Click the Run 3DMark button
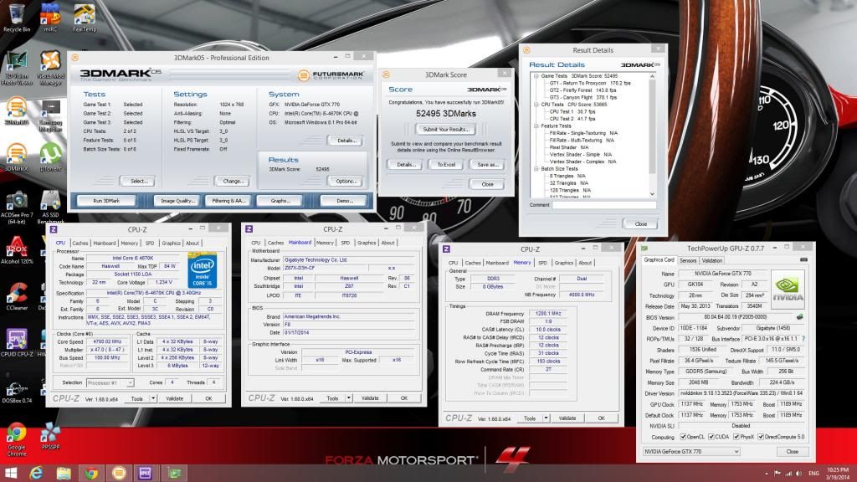Viewport: 857px width, 482px height. coord(106,201)
